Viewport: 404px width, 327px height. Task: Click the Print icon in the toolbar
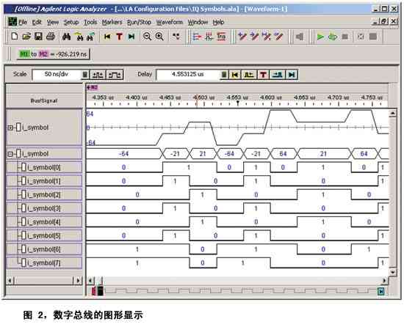click(x=51, y=37)
